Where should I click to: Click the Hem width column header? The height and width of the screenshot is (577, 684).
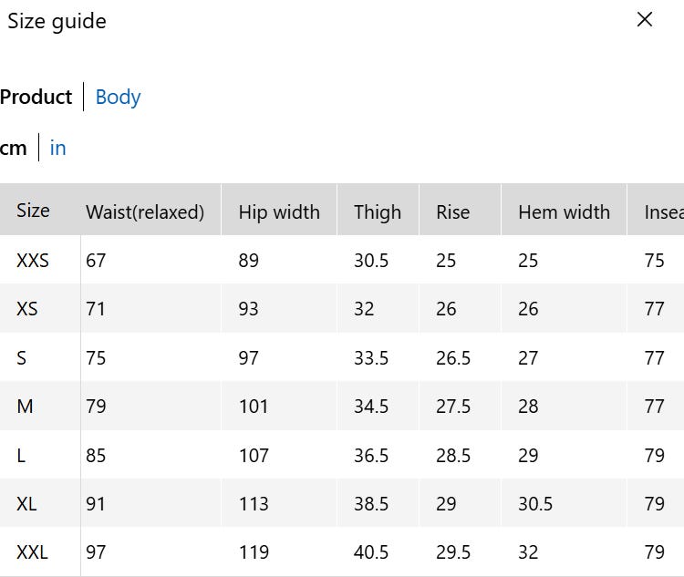click(x=564, y=212)
